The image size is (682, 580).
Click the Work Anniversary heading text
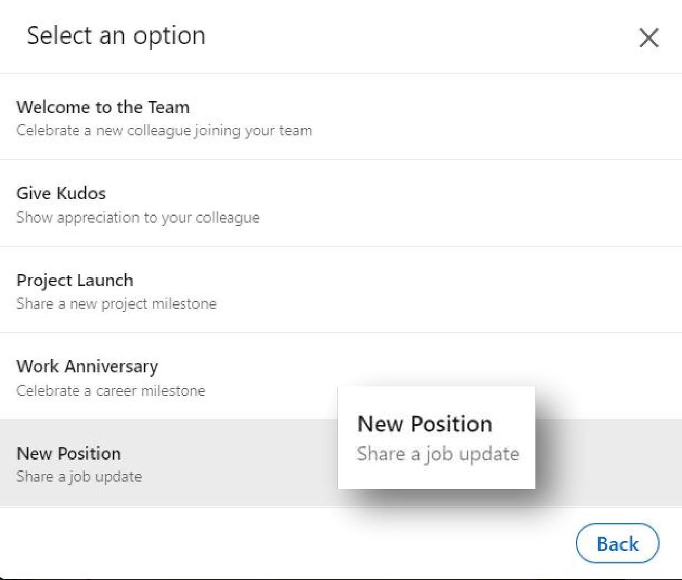point(87,367)
